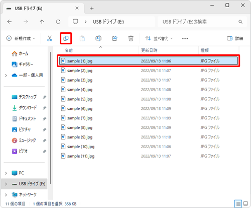Click the Paste clipboard icon
Image resolution: width=251 pixels, height=208 pixels.
click(82, 38)
